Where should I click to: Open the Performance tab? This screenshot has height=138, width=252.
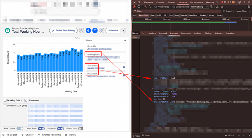click(x=197, y=3)
